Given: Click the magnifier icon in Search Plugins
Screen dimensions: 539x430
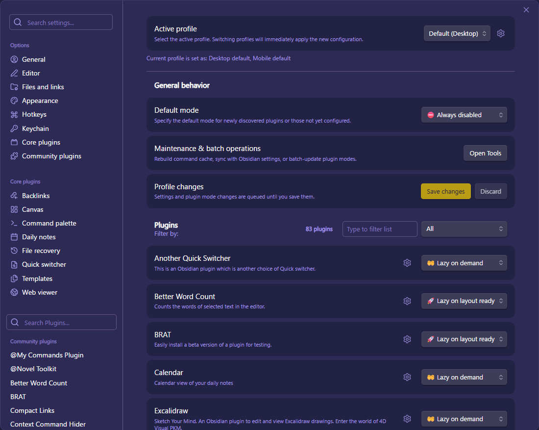Looking at the screenshot, I should coord(15,322).
